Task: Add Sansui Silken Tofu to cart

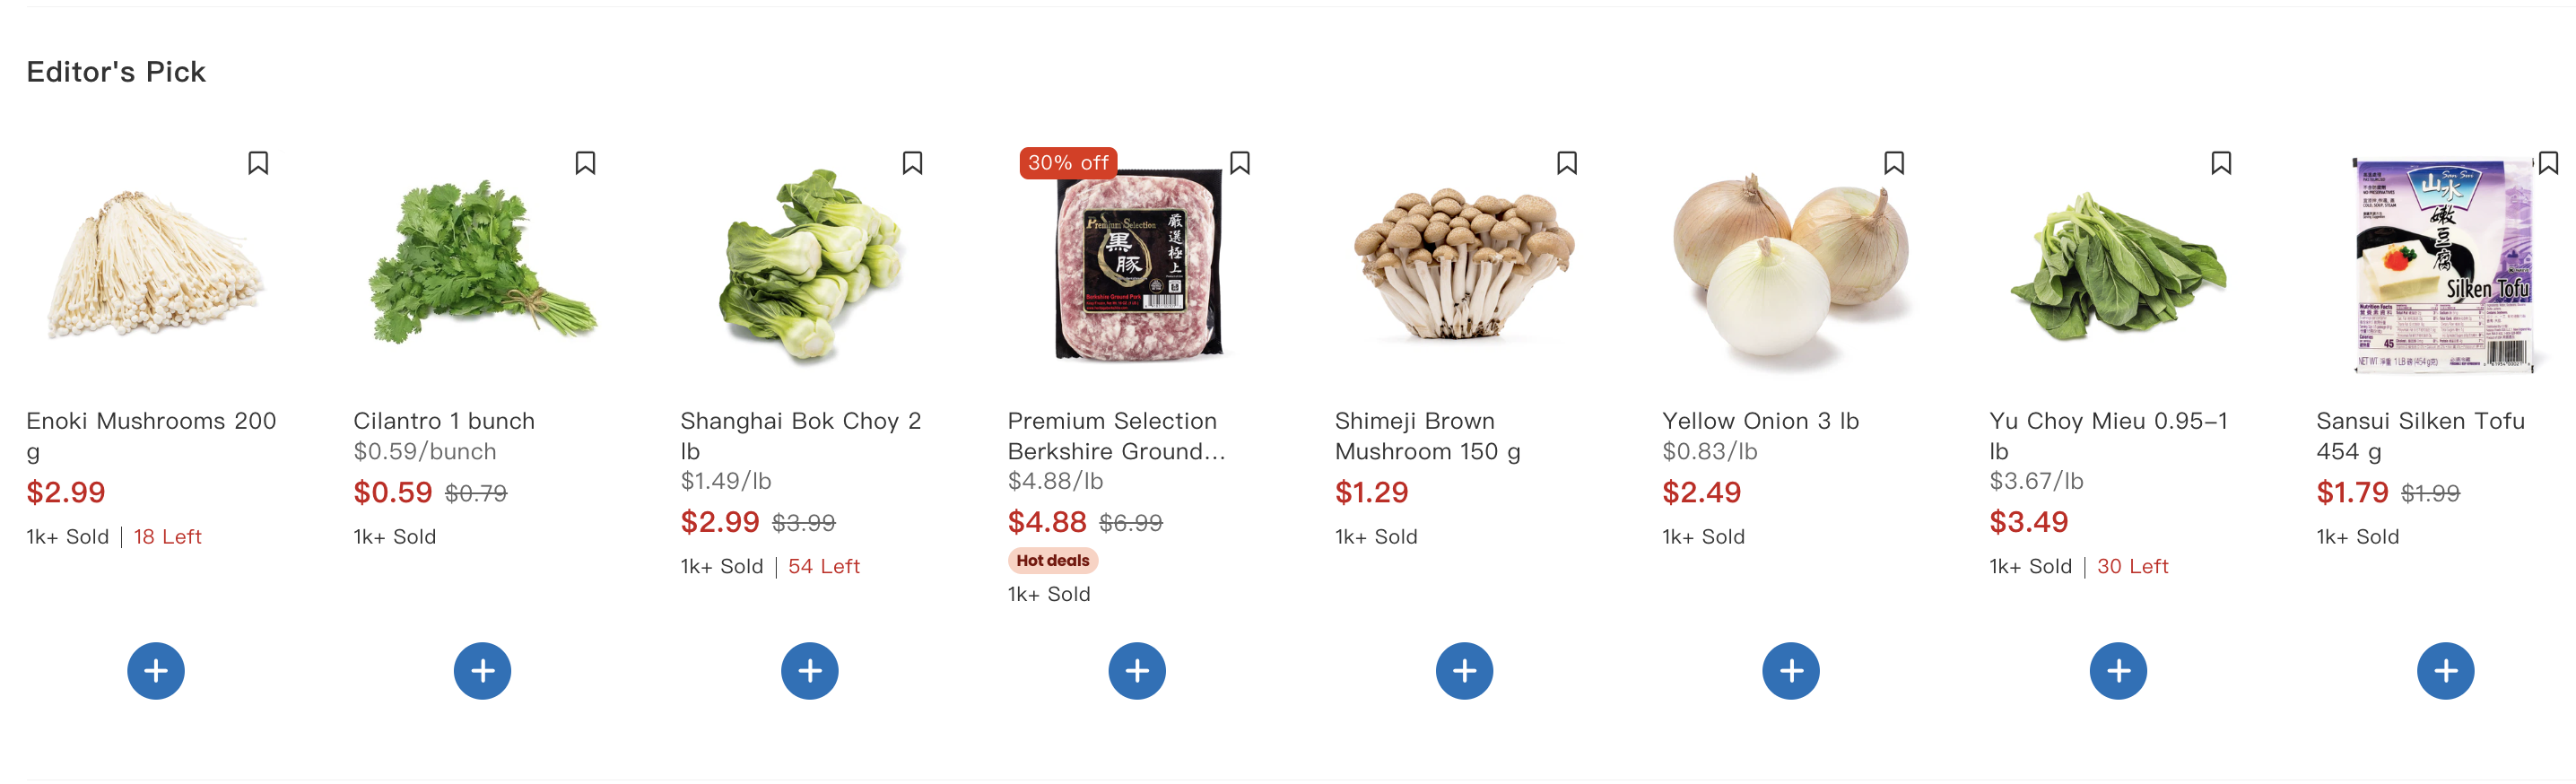Action: pos(2445,670)
